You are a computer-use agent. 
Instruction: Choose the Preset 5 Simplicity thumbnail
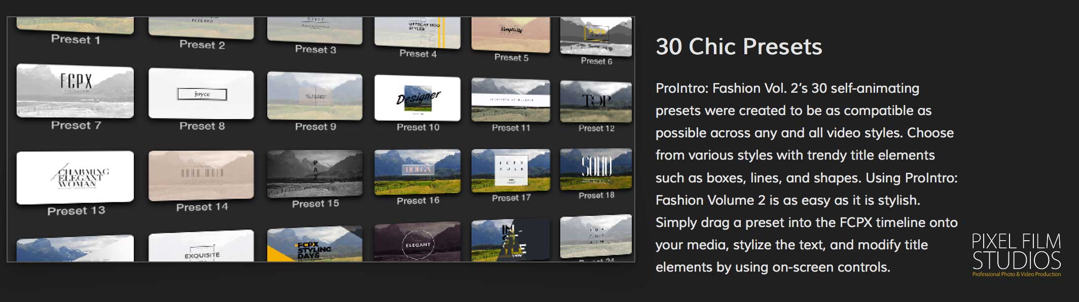tap(511, 34)
